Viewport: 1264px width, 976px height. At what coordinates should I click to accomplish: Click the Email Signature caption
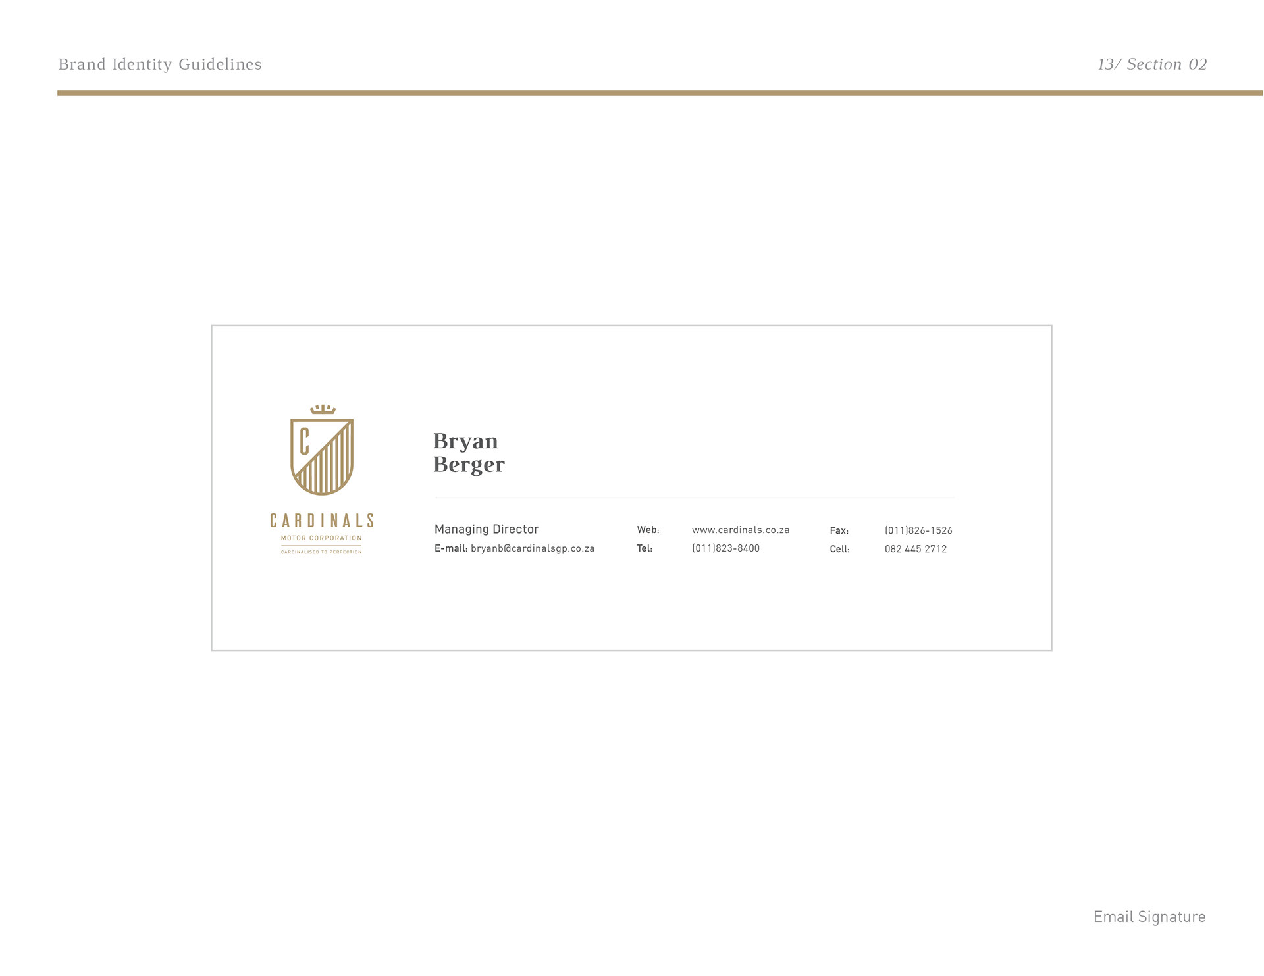click(x=1149, y=917)
